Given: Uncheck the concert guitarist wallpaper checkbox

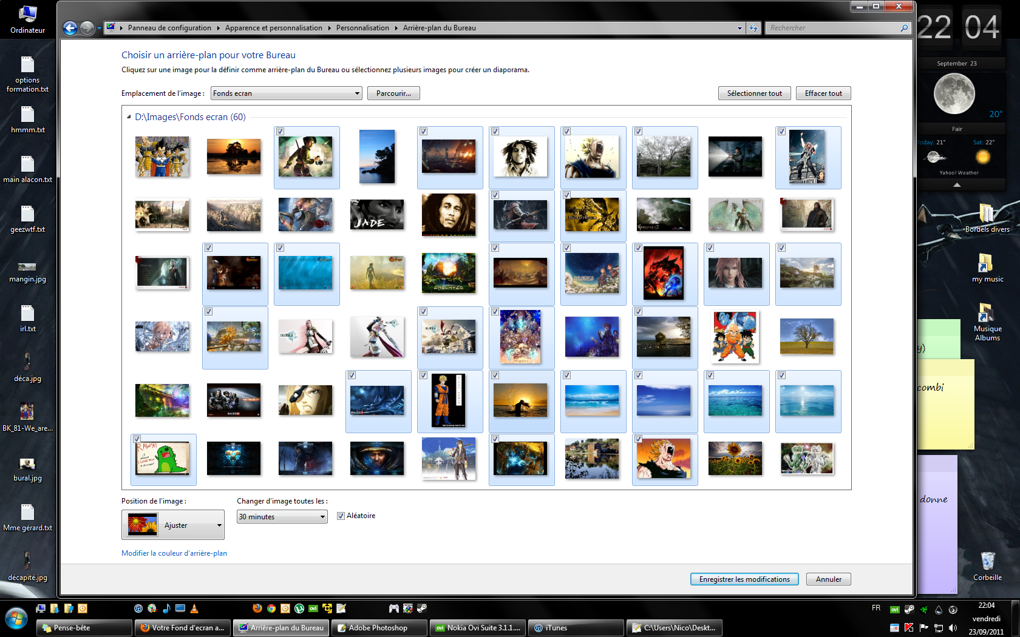Looking at the screenshot, I should [x=781, y=131].
